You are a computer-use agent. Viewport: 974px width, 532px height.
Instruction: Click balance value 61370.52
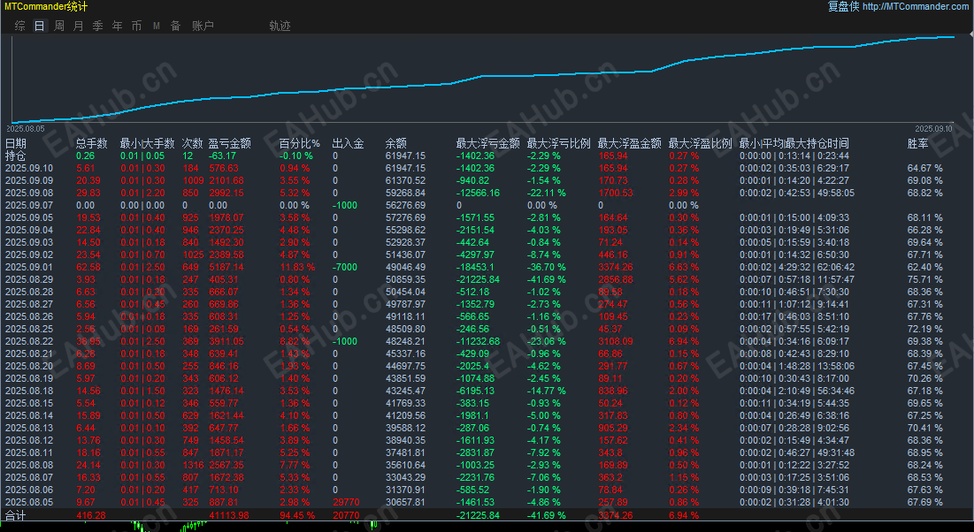tap(406, 180)
